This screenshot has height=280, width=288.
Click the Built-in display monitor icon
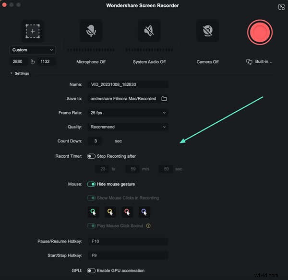coord(249,62)
